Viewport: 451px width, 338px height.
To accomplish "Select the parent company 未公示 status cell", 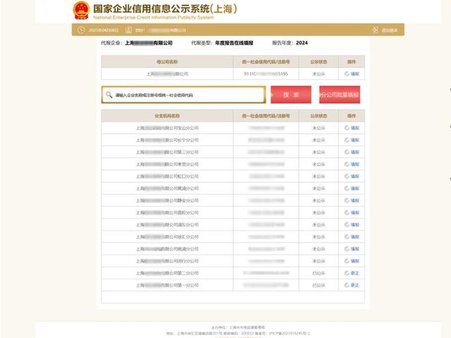I will [319, 74].
